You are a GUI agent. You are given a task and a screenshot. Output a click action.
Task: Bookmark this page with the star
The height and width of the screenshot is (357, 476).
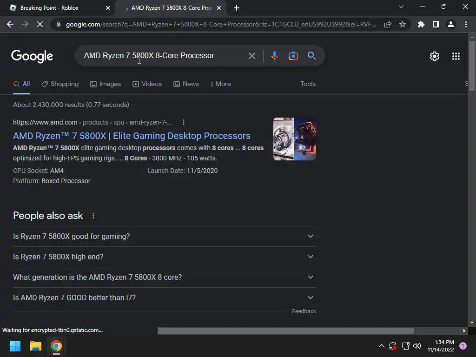(x=402, y=24)
